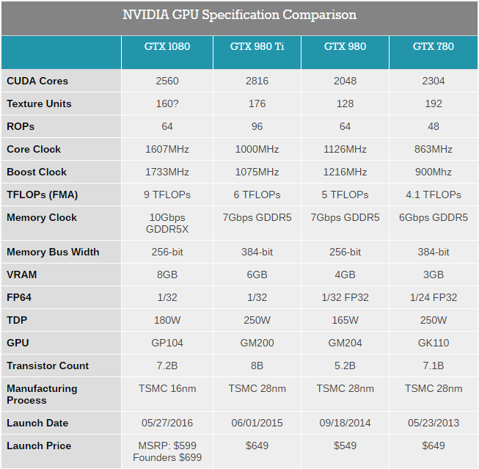
Task: Select the 2560 CUDA cores cell
Action: coord(167,81)
